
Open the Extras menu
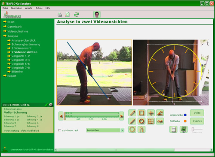(x=39, y=8)
